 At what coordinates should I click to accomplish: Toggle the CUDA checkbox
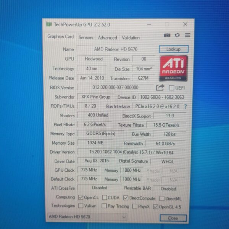point(105,197)
